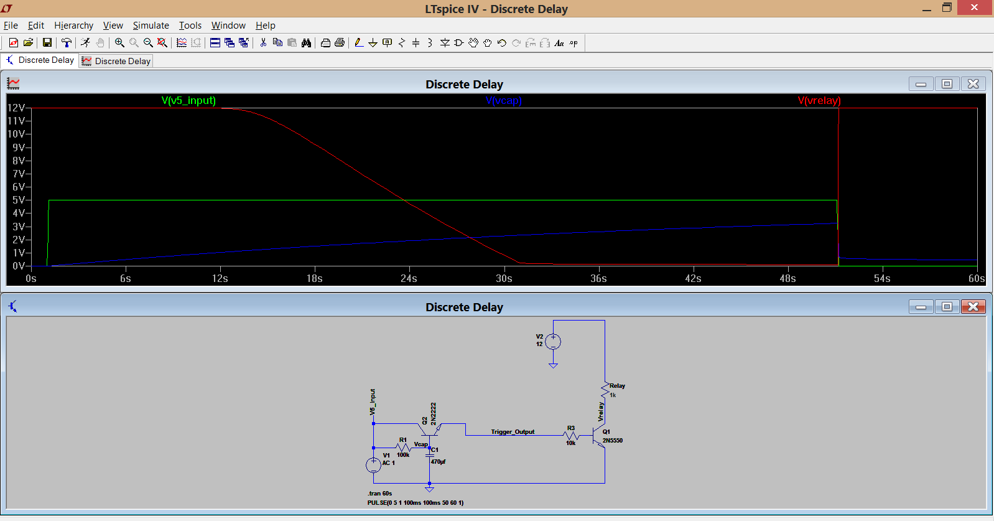Viewport: 994px width, 521px height.
Task: Click the PULSE(0 5 1 100ms...) source value
Action: 416,503
